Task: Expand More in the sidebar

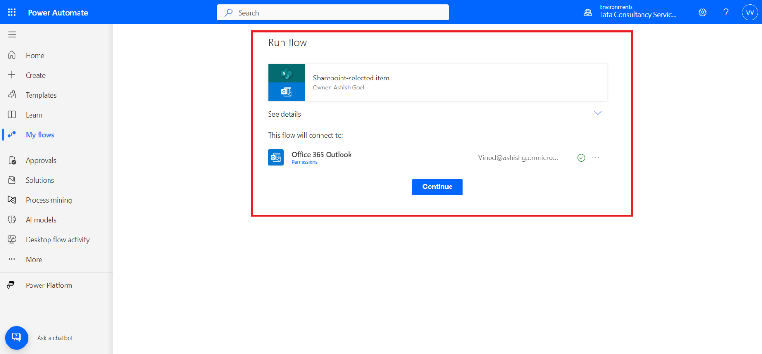Action: click(x=34, y=260)
